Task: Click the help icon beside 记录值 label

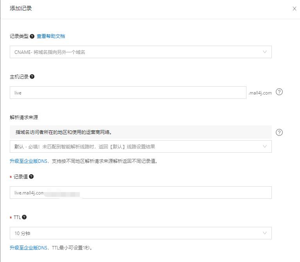Action: (x=31, y=176)
